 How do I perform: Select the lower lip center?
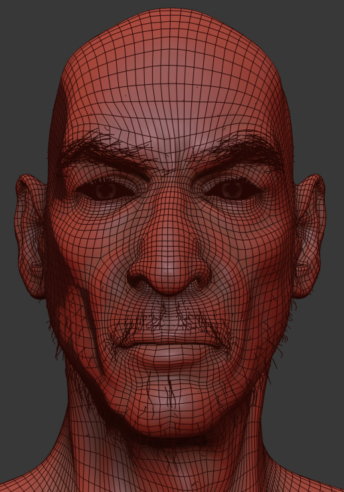[169, 356]
